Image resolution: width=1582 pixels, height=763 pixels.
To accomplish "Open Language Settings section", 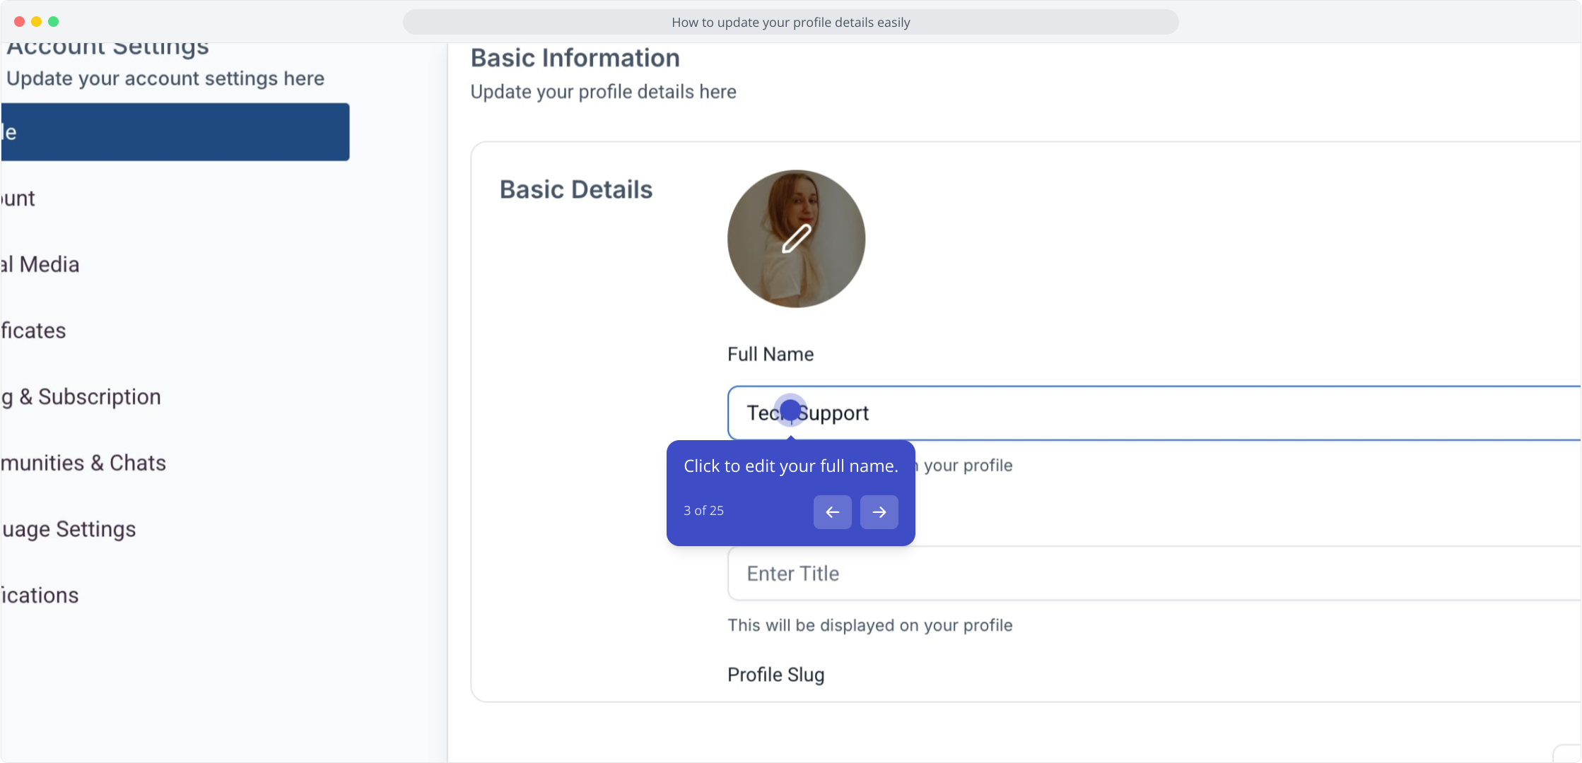I will (69, 529).
